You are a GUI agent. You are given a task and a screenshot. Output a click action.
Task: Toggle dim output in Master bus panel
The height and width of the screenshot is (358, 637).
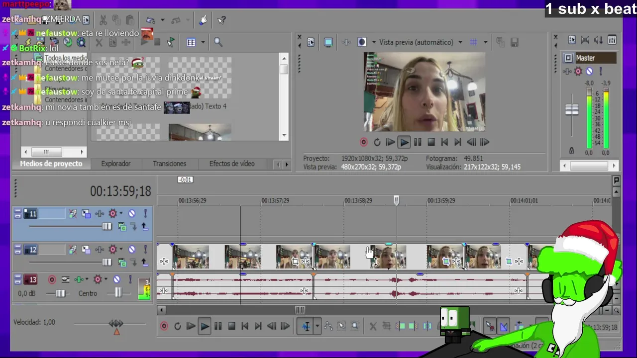(x=599, y=40)
